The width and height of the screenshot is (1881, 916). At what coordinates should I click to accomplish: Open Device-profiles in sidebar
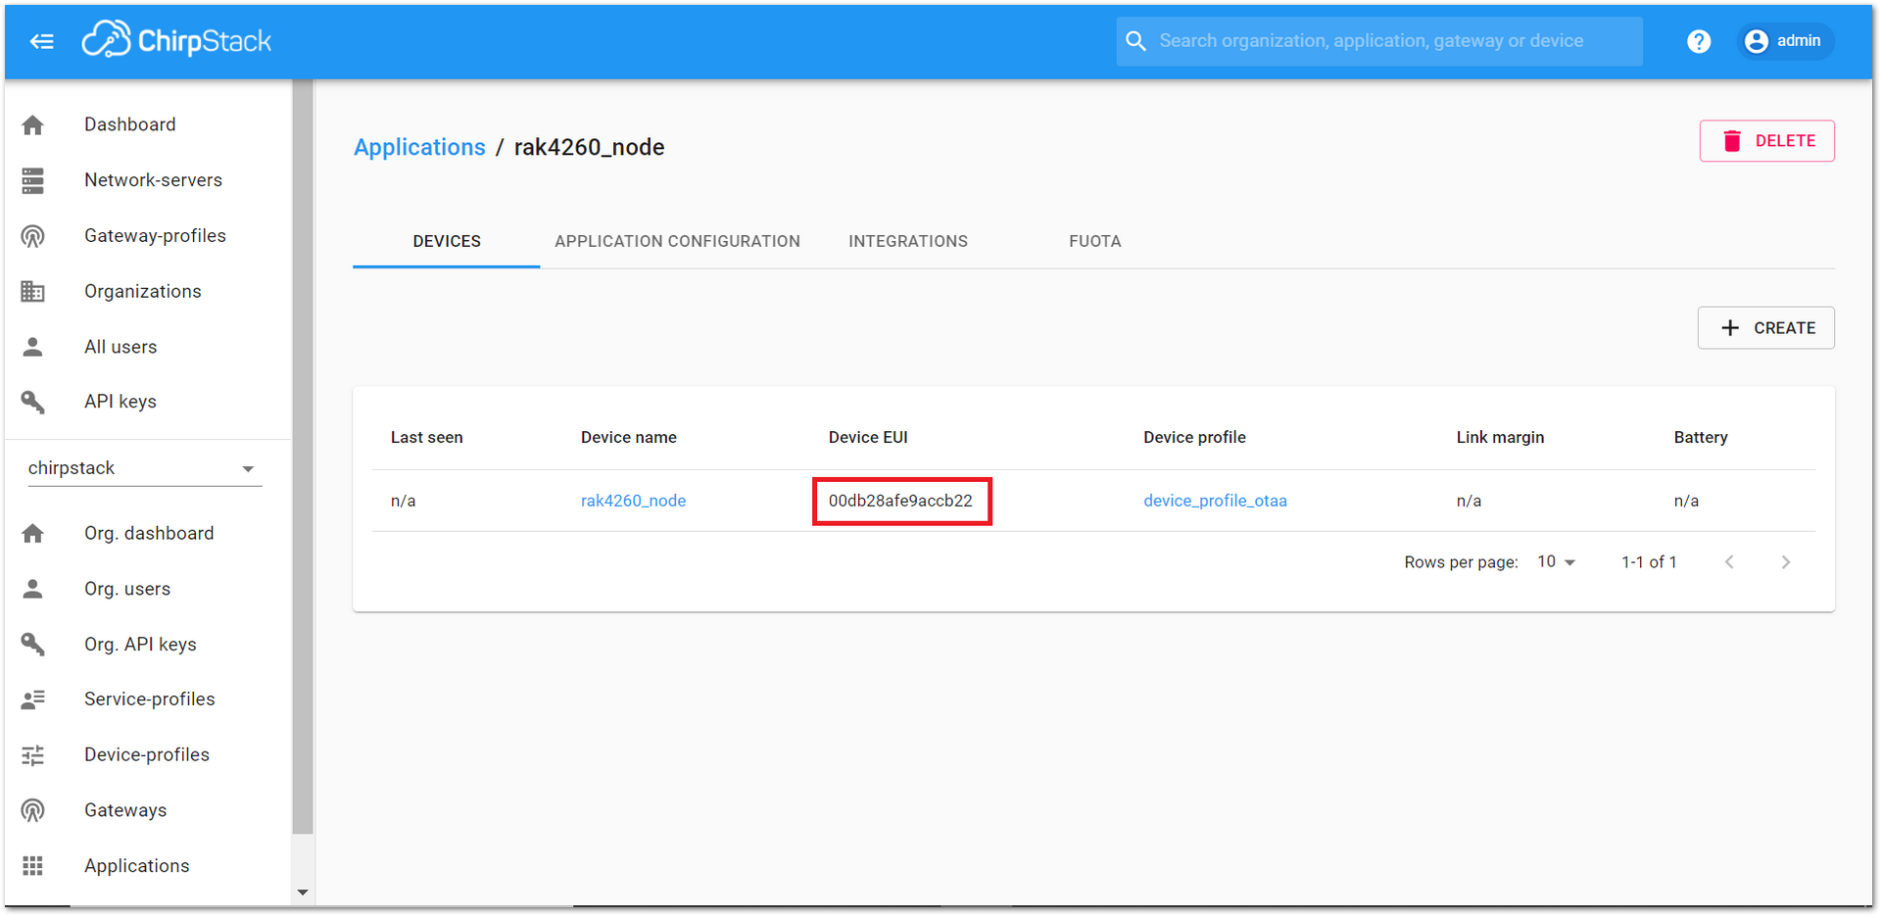(x=147, y=755)
